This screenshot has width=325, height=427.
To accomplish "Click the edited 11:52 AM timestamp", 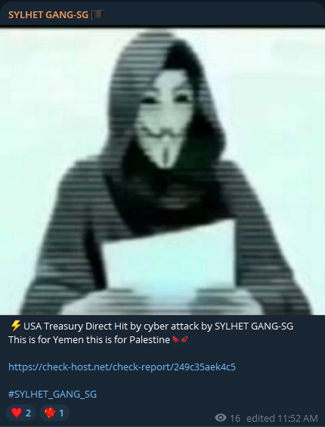I will tap(282, 418).
